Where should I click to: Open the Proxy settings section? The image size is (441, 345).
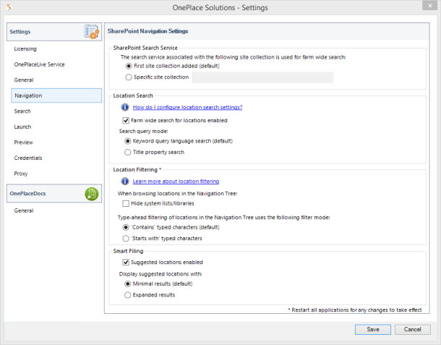(x=21, y=174)
